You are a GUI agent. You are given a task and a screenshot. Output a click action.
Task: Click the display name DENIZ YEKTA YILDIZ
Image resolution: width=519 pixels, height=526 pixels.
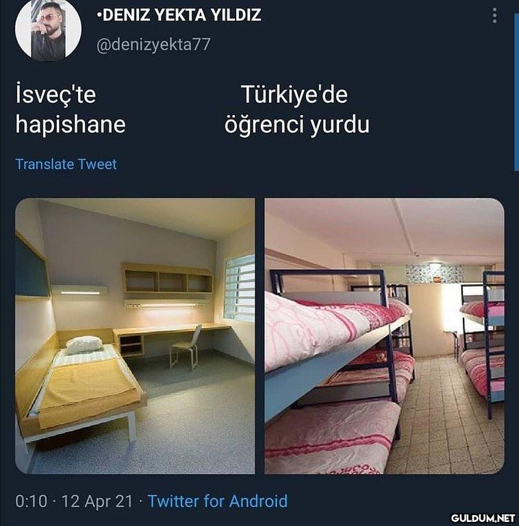(x=179, y=15)
